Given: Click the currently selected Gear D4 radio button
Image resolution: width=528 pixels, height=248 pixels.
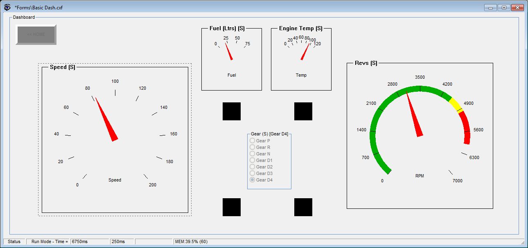Looking at the screenshot, I should [x=253, y=179].
